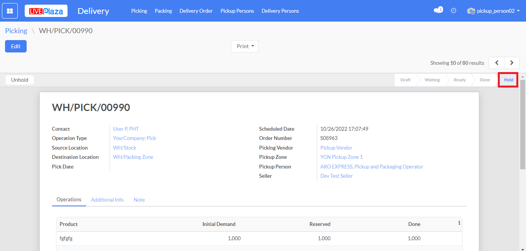Open WH/Packing Zone destination link
This screenshot has width=526, height=251.
click(133, 157)
